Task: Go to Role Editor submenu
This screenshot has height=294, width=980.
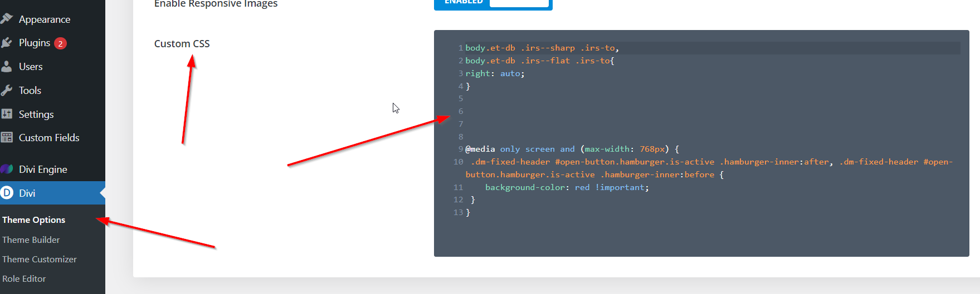Action: pos(24,278)
